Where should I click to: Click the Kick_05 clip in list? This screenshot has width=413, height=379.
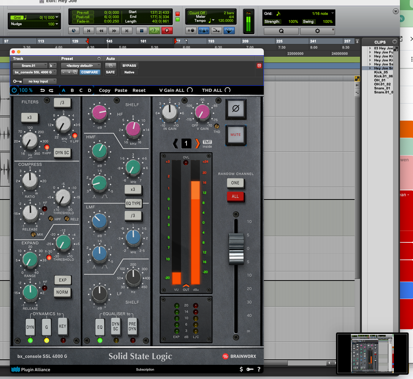tap(381, 72)
